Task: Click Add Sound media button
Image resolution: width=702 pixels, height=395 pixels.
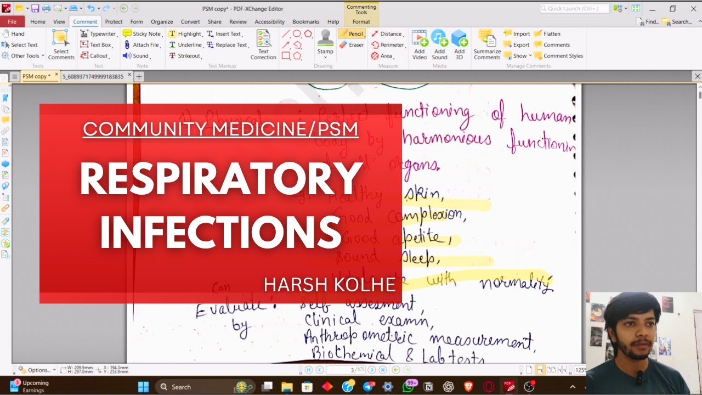Action: click(439, 44)
